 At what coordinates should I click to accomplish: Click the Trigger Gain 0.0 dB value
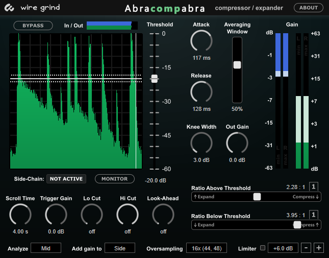(x=56, y=231)
